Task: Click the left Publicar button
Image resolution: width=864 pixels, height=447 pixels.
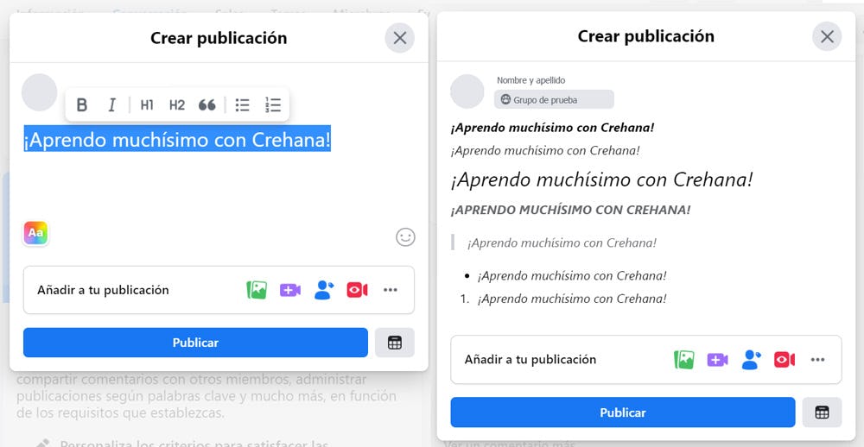Action: point(195,343)
